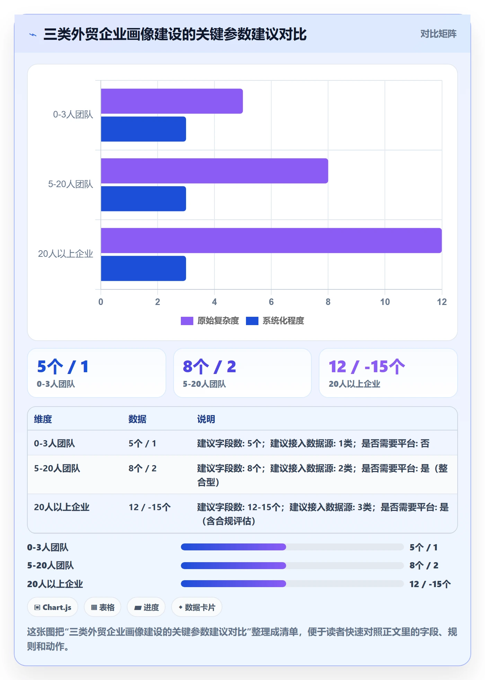Click the 系统化程度 legend text

(283, 321)
